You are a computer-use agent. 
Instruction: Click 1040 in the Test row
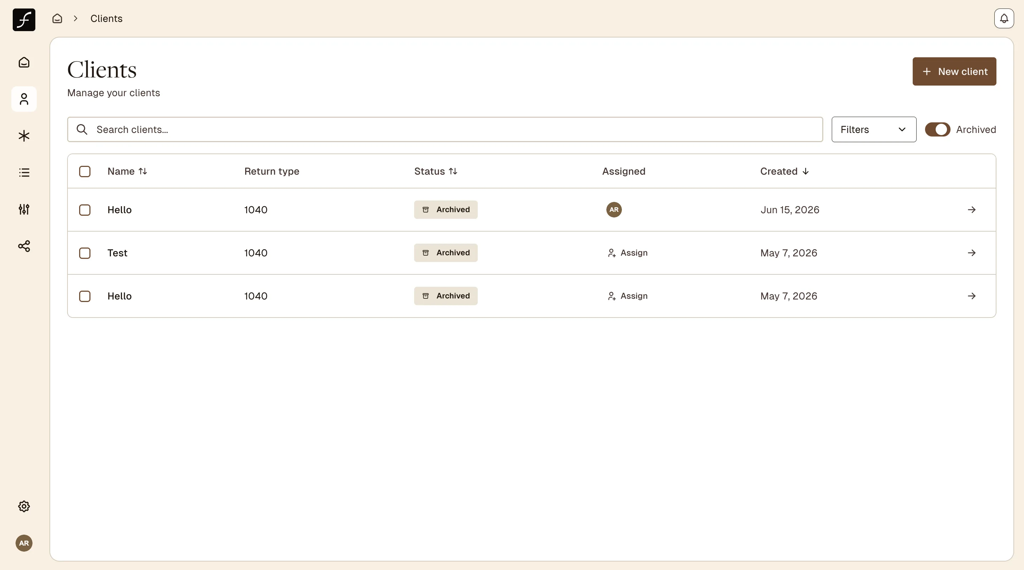(255, 253)
